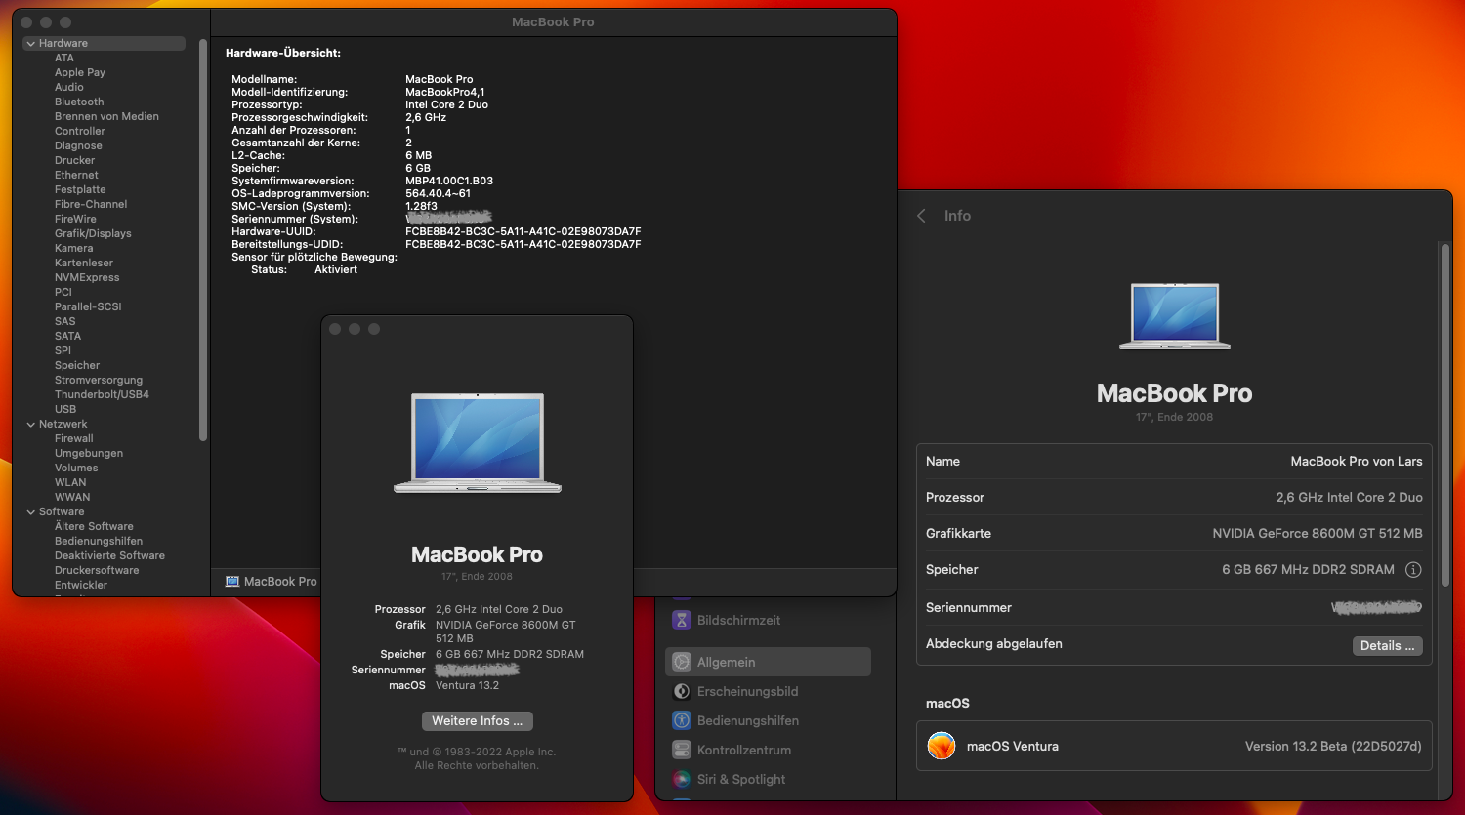The image size is (1465, 815).
Task: Open Bedienungshilfen accessibility icon in settings
Action: click(x=682, y=720)
